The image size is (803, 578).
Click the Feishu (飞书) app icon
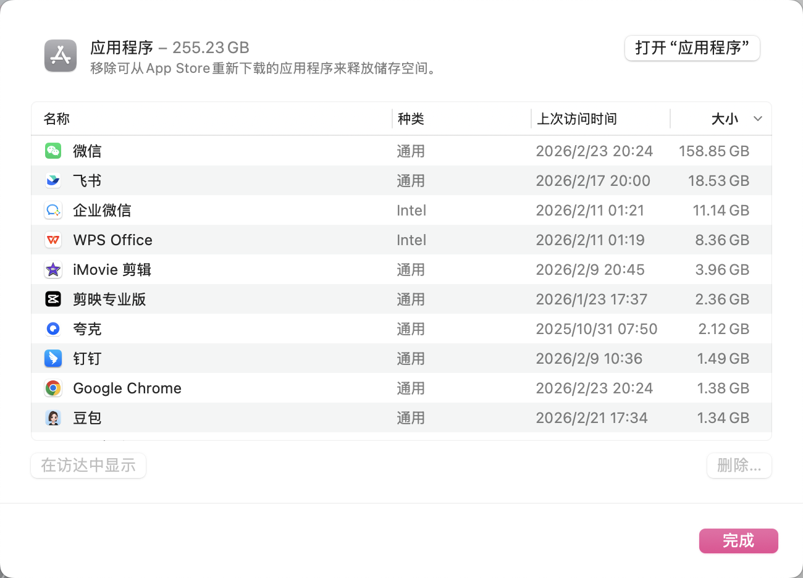(x=53, y=180)
